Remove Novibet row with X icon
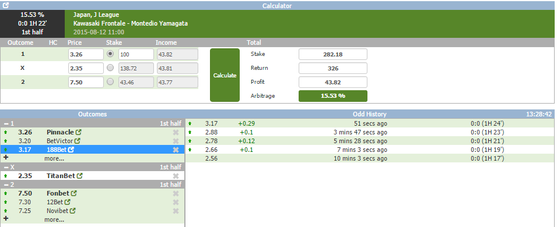Image resolution: width=557 pixels, height=227 pixels. pos(176,211)
